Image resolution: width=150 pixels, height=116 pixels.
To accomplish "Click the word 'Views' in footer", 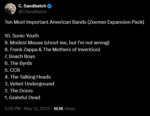I will coord(70,109).
